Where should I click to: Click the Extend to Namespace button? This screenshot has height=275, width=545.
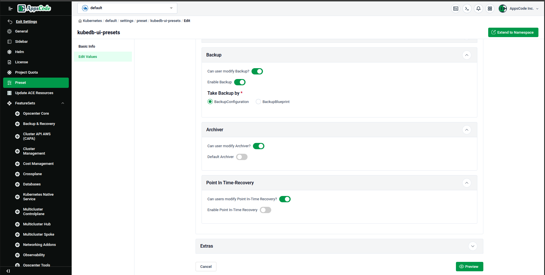coord(513,32)
